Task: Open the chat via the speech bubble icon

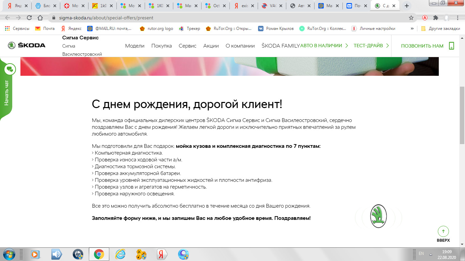Action: tap(10, 69)
